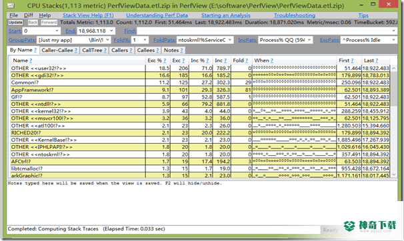Click into the notes text area
This screenshot has height=241, width=404.
point(202,202)
